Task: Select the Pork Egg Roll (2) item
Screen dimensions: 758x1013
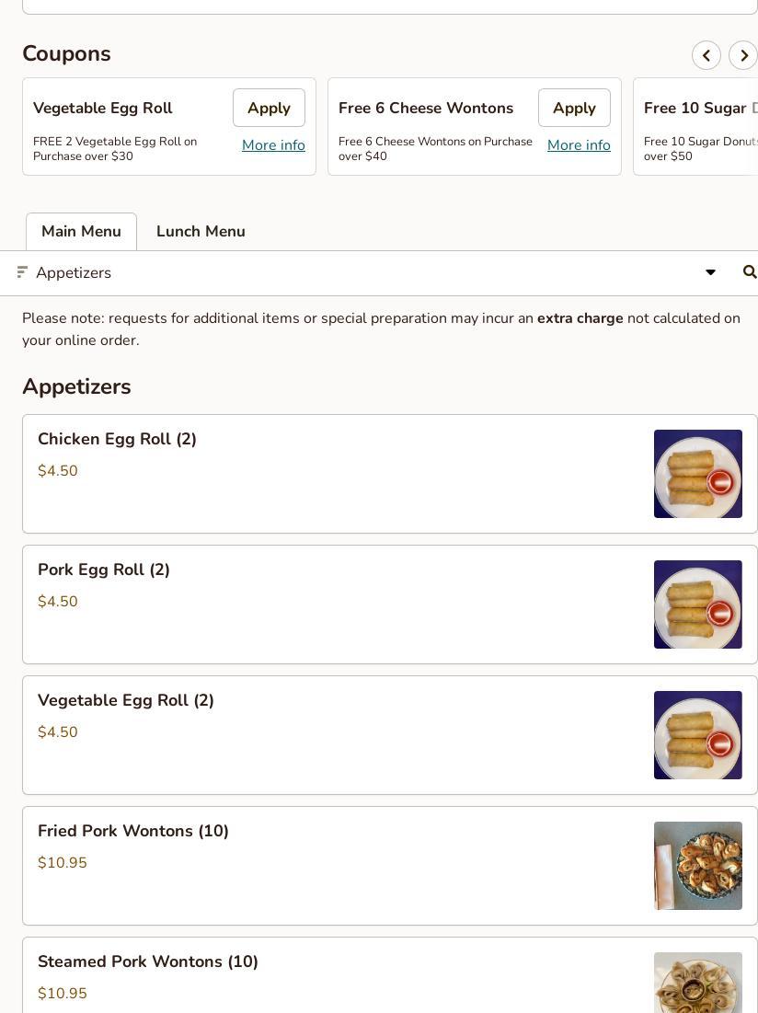Action: tap(389, 604)
